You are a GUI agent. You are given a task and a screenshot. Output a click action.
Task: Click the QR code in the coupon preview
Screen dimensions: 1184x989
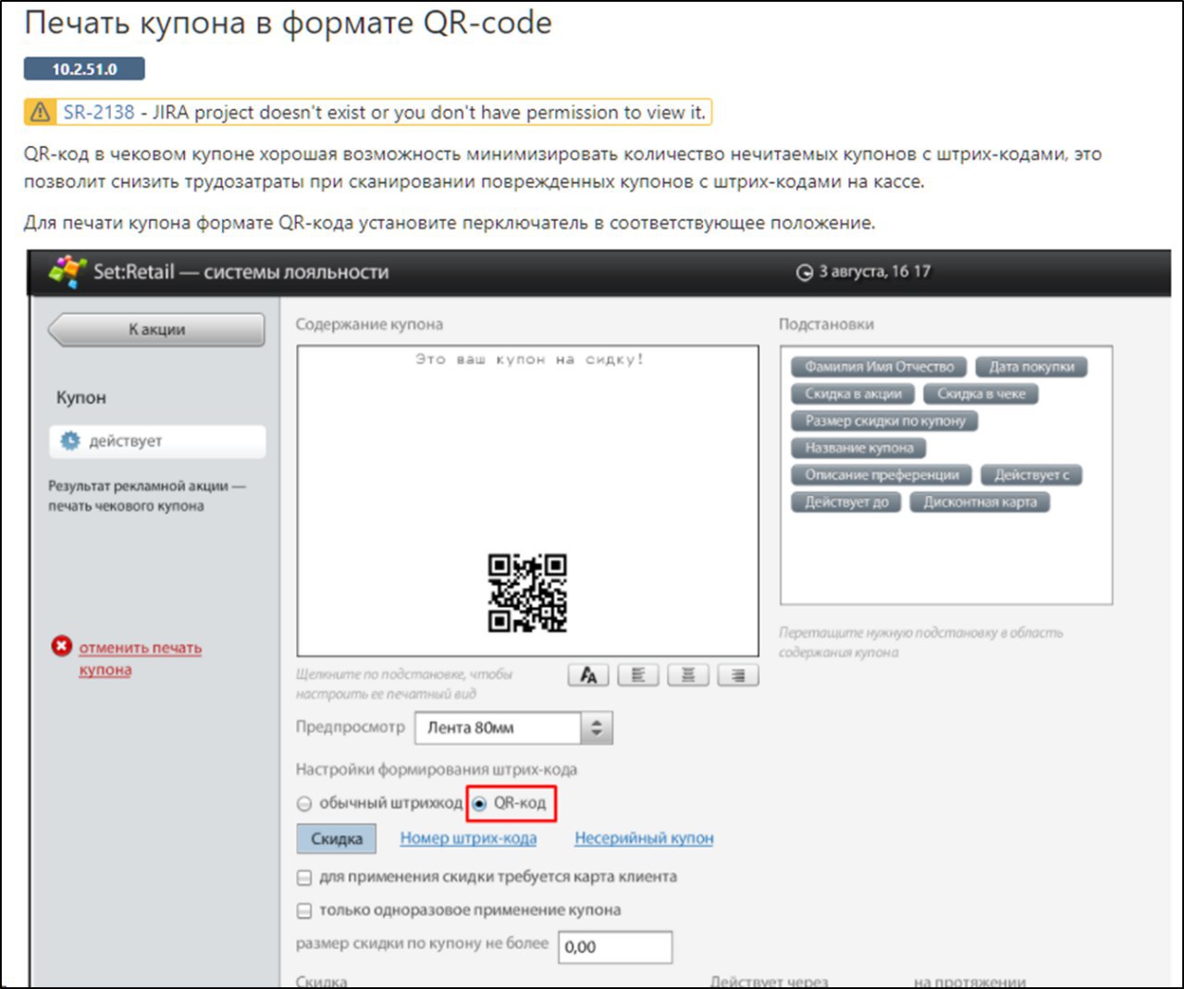(x=527, y=593)
